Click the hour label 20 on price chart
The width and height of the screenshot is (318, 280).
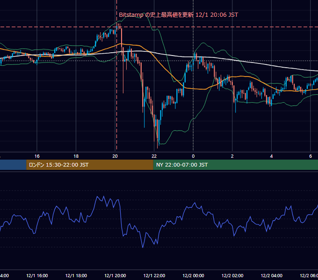115,156
